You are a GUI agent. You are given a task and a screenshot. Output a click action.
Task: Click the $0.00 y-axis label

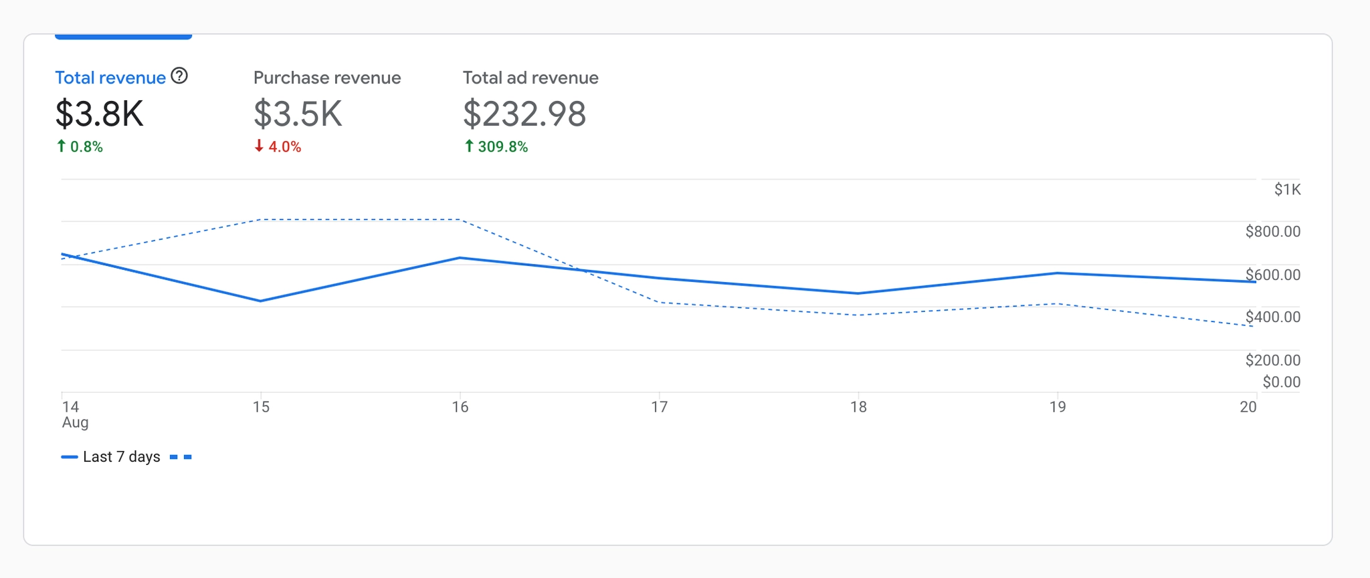click(x=1281, y=382)
